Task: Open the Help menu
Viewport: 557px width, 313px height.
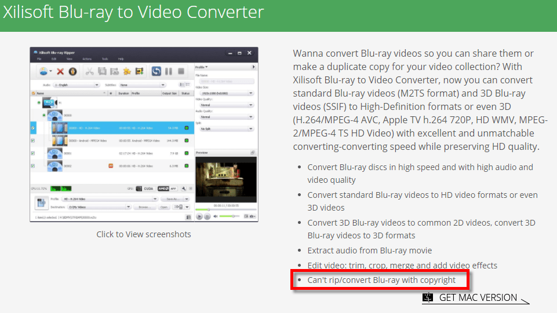Action: (x=121, y=59)
